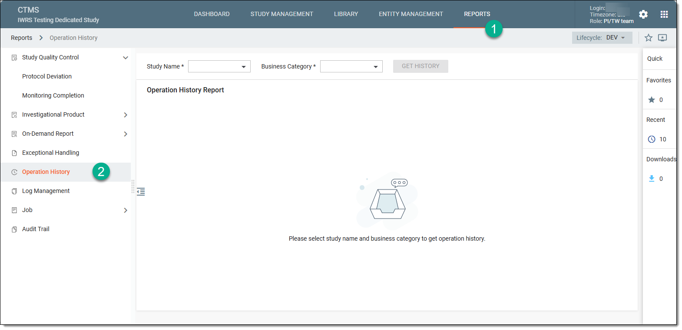682x330 pixels.
Task: Select Exceptional Handling in the sidebar
Action: (50, 153)
